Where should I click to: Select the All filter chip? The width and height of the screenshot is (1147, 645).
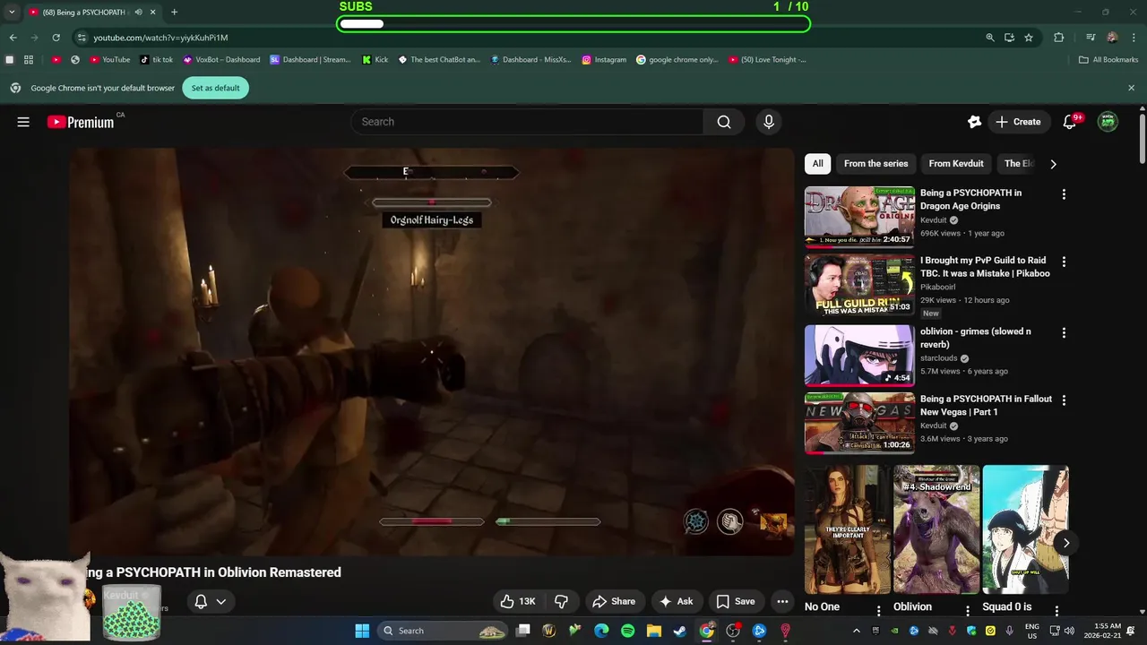817,164
